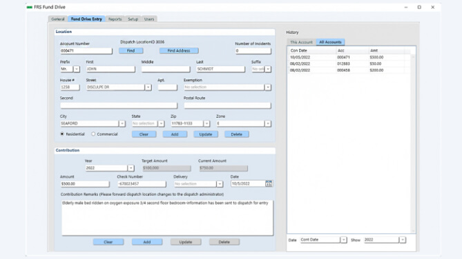Expand the Exemption dropdown

click(267, 87)
